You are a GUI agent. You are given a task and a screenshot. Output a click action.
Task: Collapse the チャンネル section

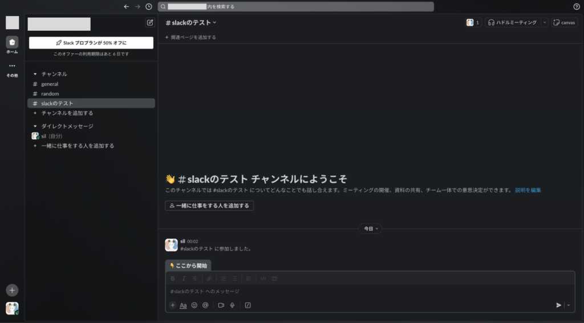pyautogui.click(x=35, y=74)
